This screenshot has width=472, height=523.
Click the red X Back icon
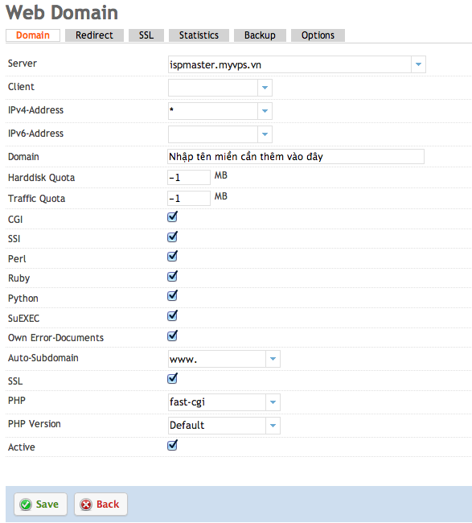[86, 504]
